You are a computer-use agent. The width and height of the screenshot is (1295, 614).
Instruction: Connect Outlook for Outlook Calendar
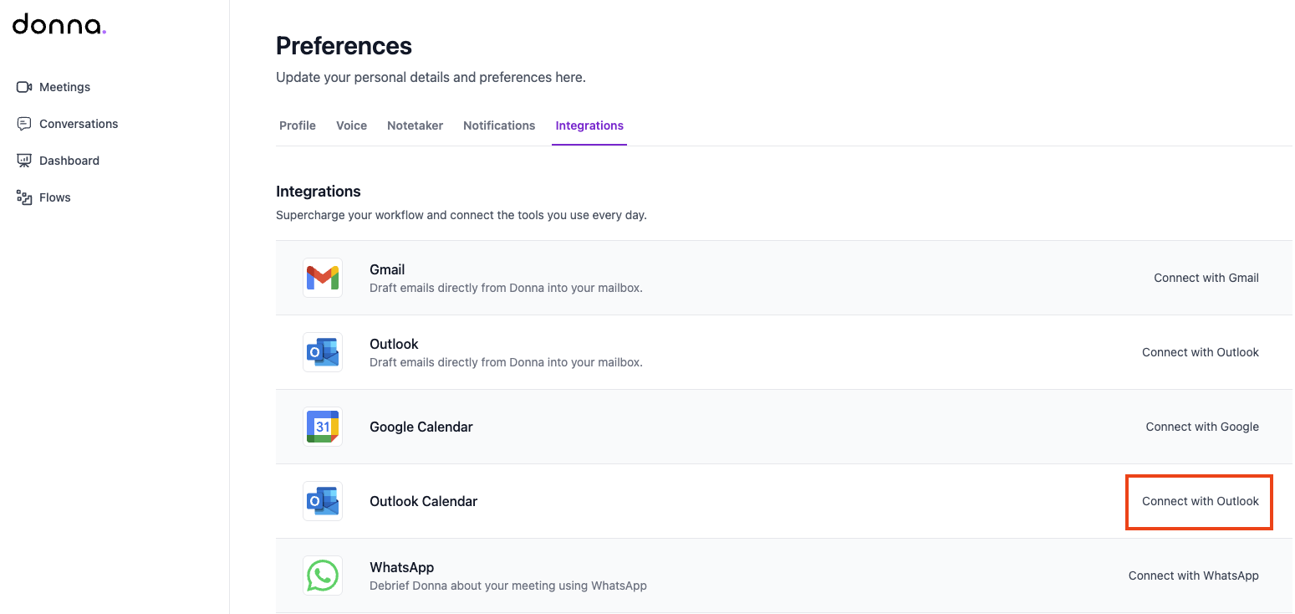pos(1200,501)
